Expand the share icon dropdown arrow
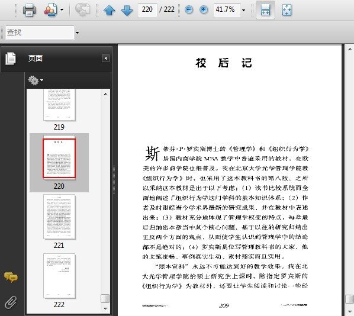Viewport: 354px width, 316px height. tap(62, 10)
